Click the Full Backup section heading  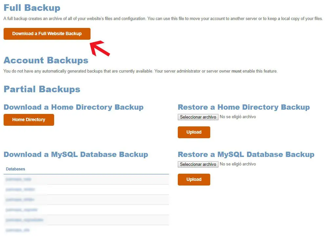tap(32, 8)
